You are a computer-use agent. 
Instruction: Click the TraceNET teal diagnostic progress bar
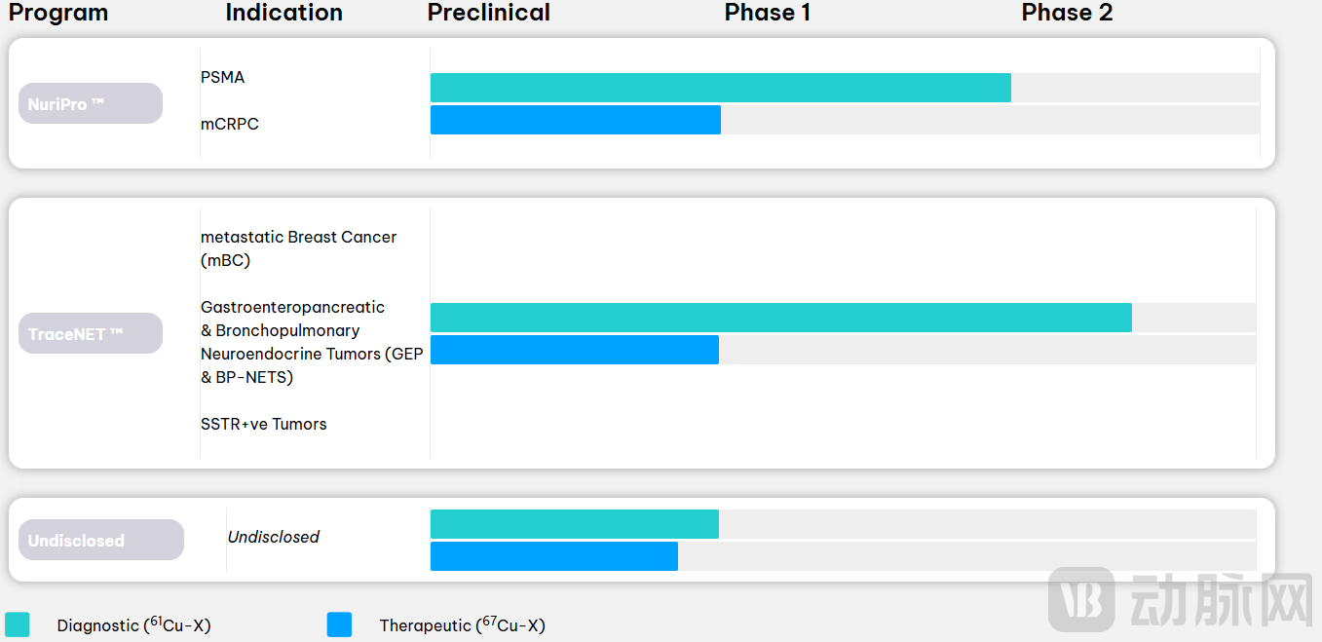(780, 318)
